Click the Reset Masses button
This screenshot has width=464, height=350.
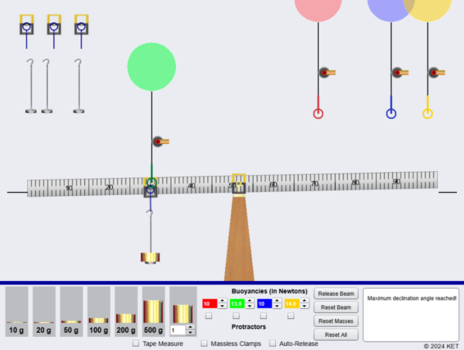click(336, 321)
